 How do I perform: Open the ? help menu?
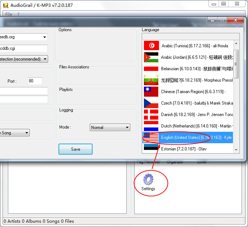click(x=18, y=14)
